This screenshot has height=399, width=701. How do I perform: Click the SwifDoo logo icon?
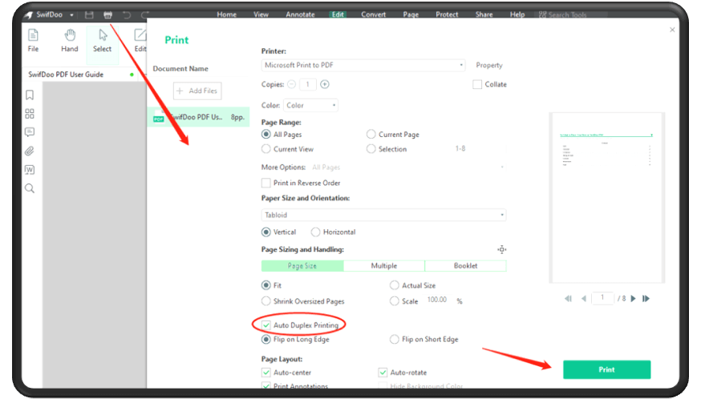tap(29, 14)
